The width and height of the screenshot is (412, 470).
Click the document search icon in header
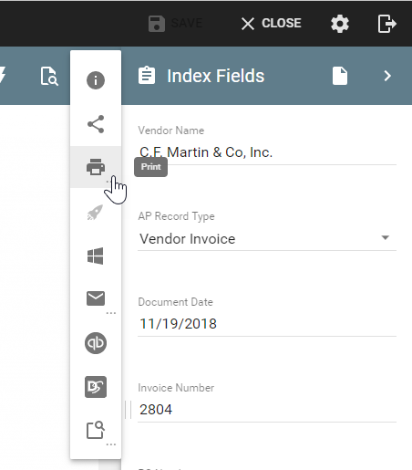tap(49, 76)
